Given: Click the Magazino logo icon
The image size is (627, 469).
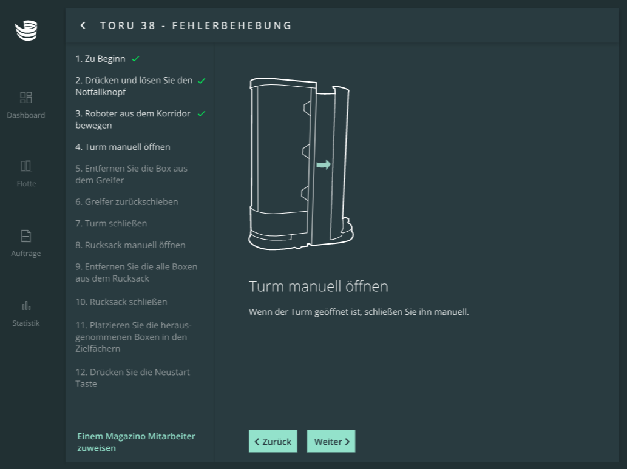Looking at the screenshot, I should (26, 30).
